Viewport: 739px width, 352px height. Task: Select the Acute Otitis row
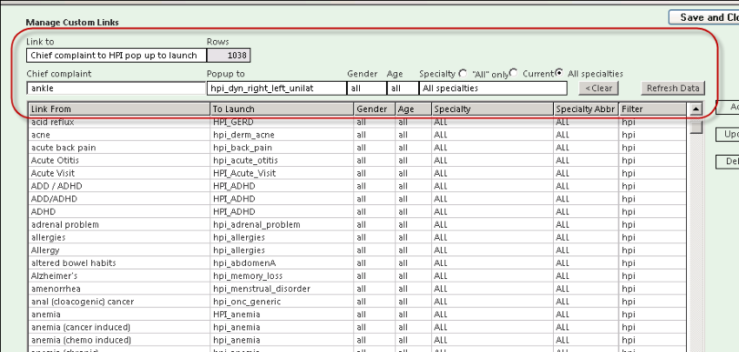coord(357,160)
